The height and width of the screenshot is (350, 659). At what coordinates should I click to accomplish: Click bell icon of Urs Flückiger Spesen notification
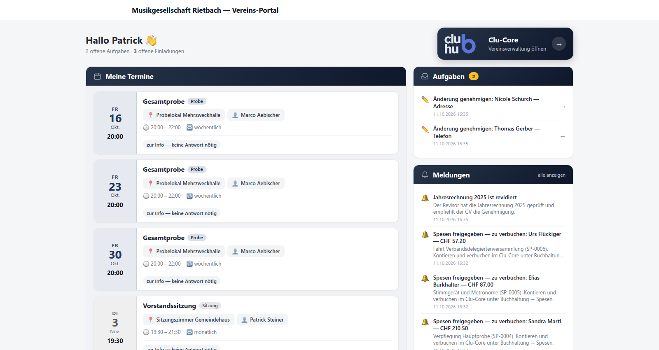pos(425,235)
